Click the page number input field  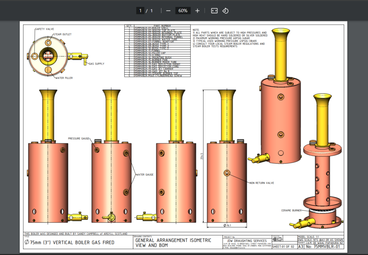[x=140, y=10]
